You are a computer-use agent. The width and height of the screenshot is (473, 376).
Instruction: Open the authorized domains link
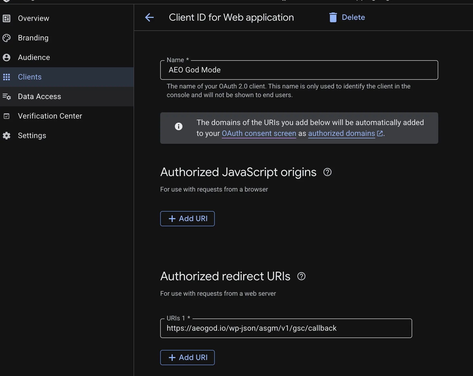[342, 133]
